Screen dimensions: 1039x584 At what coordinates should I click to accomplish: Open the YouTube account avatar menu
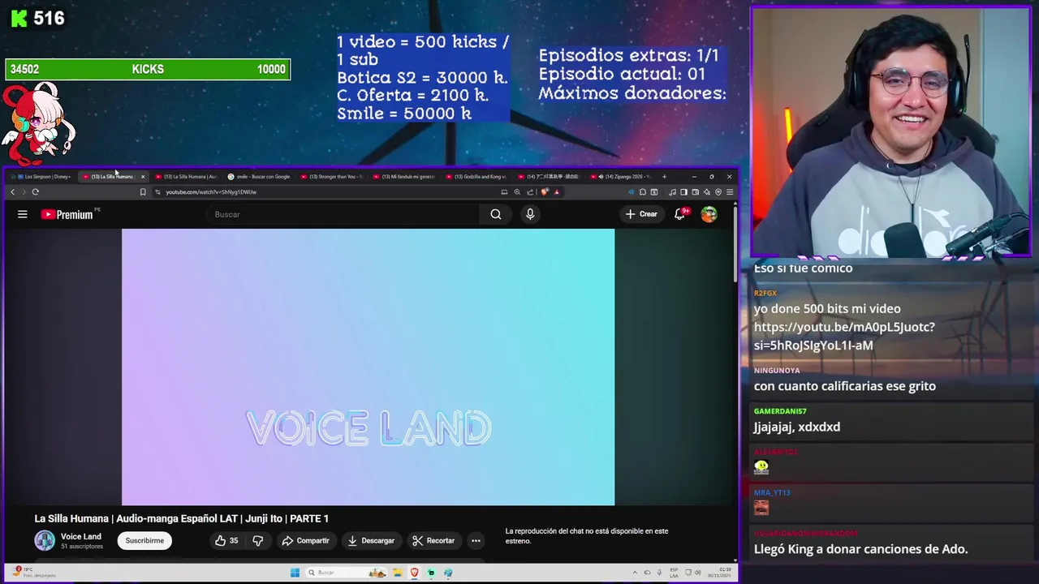point(709,214)
